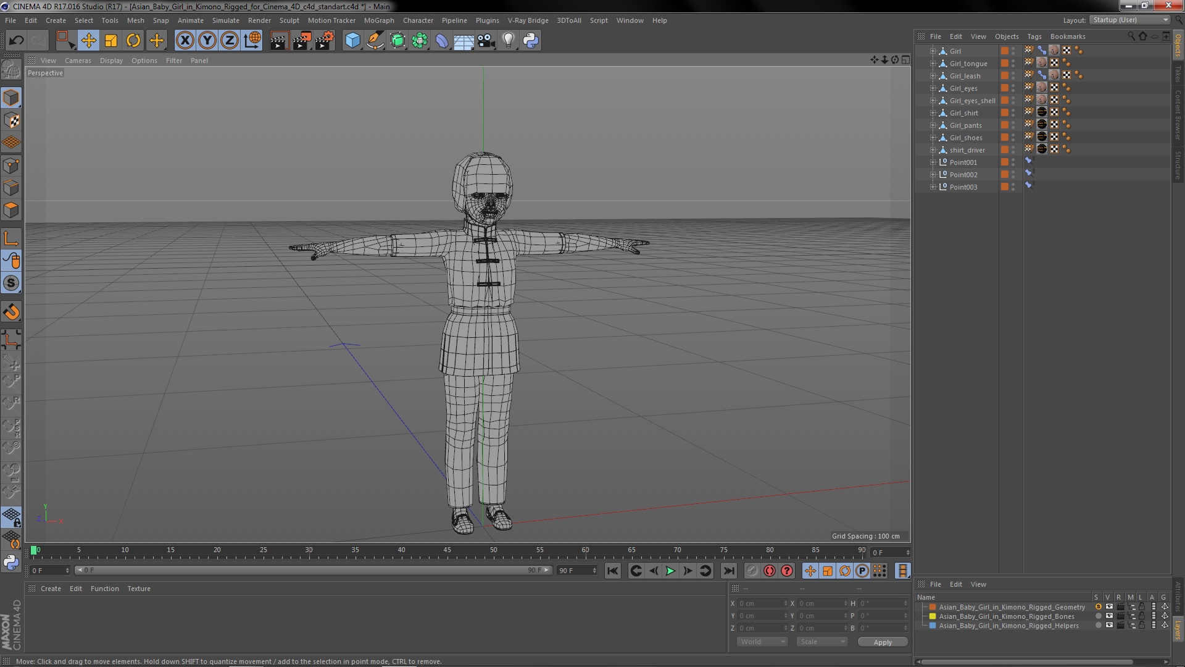Enable Model mode in left sidebar
This screenshot has width=1185, height=667.
[11, 98]
